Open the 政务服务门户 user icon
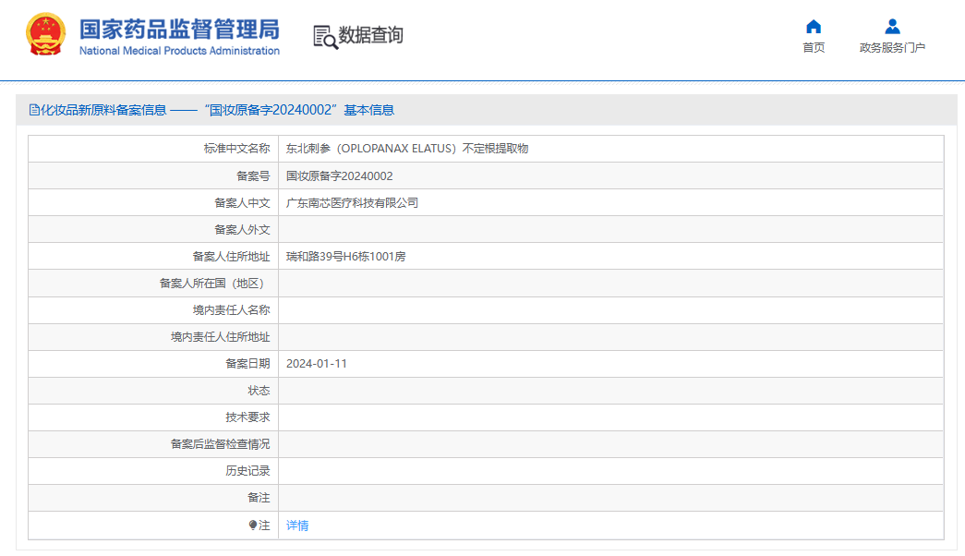 (892, 27)
